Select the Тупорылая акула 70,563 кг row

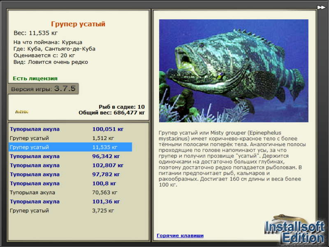tap(70, 192)
